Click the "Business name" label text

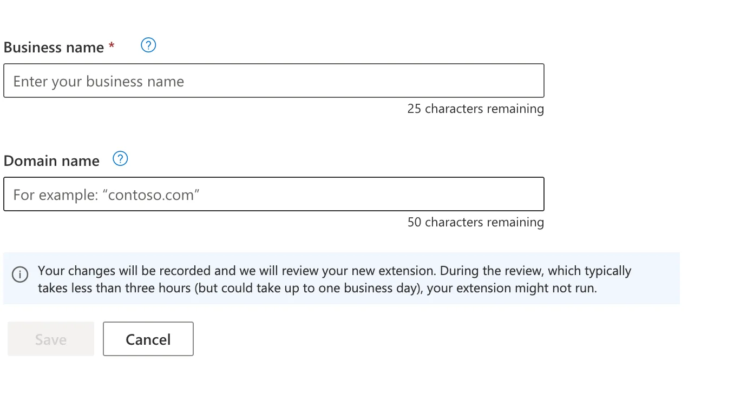click(54, 48)
